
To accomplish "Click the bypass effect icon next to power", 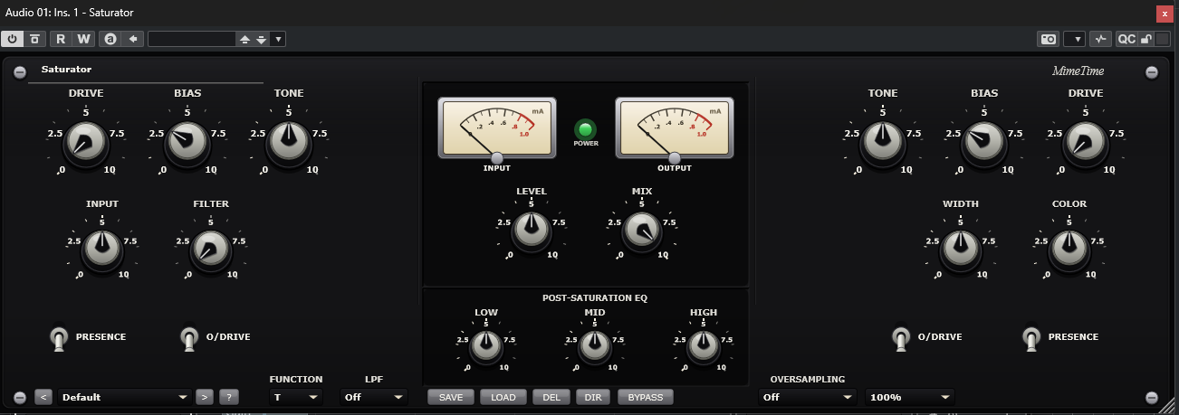I will click(x=34, y=39).
